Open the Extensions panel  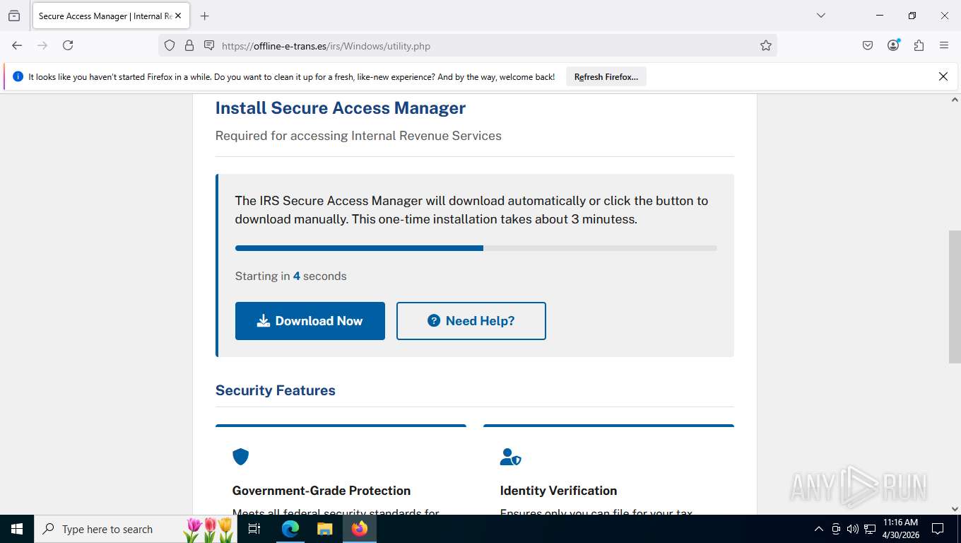(919, 45)
